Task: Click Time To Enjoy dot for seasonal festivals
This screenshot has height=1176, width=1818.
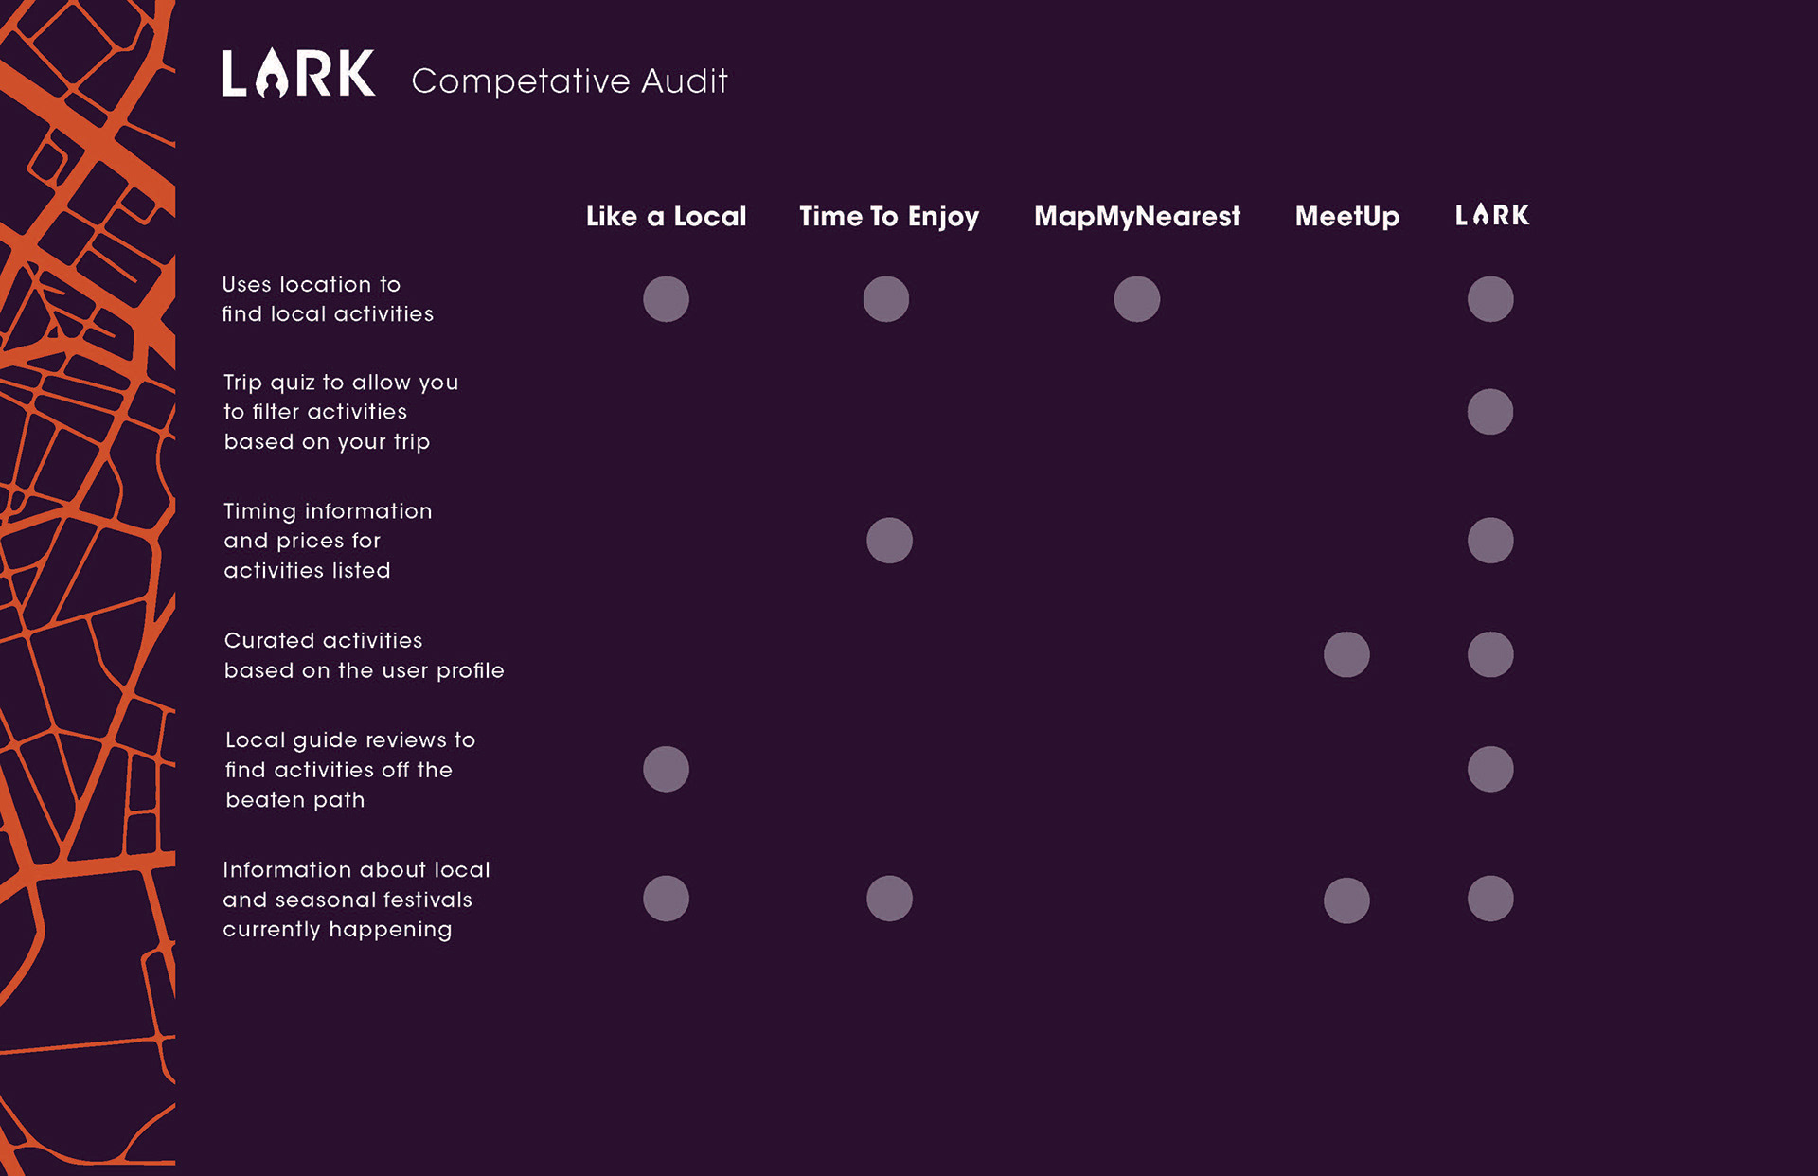Action: pos(889,899)
